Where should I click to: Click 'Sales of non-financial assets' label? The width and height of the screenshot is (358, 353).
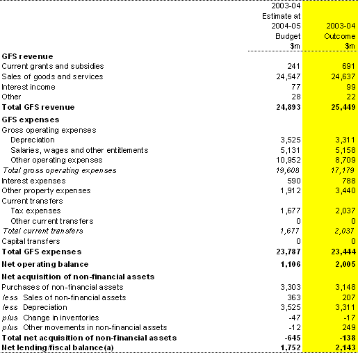tap(74, 297)
